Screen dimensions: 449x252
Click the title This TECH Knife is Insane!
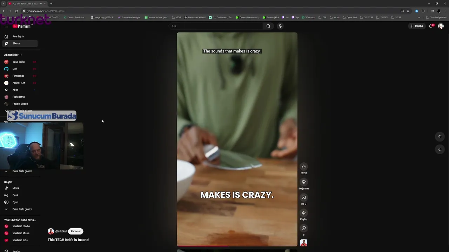pos(68,240)
